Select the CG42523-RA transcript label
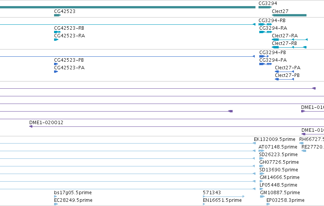 coord(69,36)
